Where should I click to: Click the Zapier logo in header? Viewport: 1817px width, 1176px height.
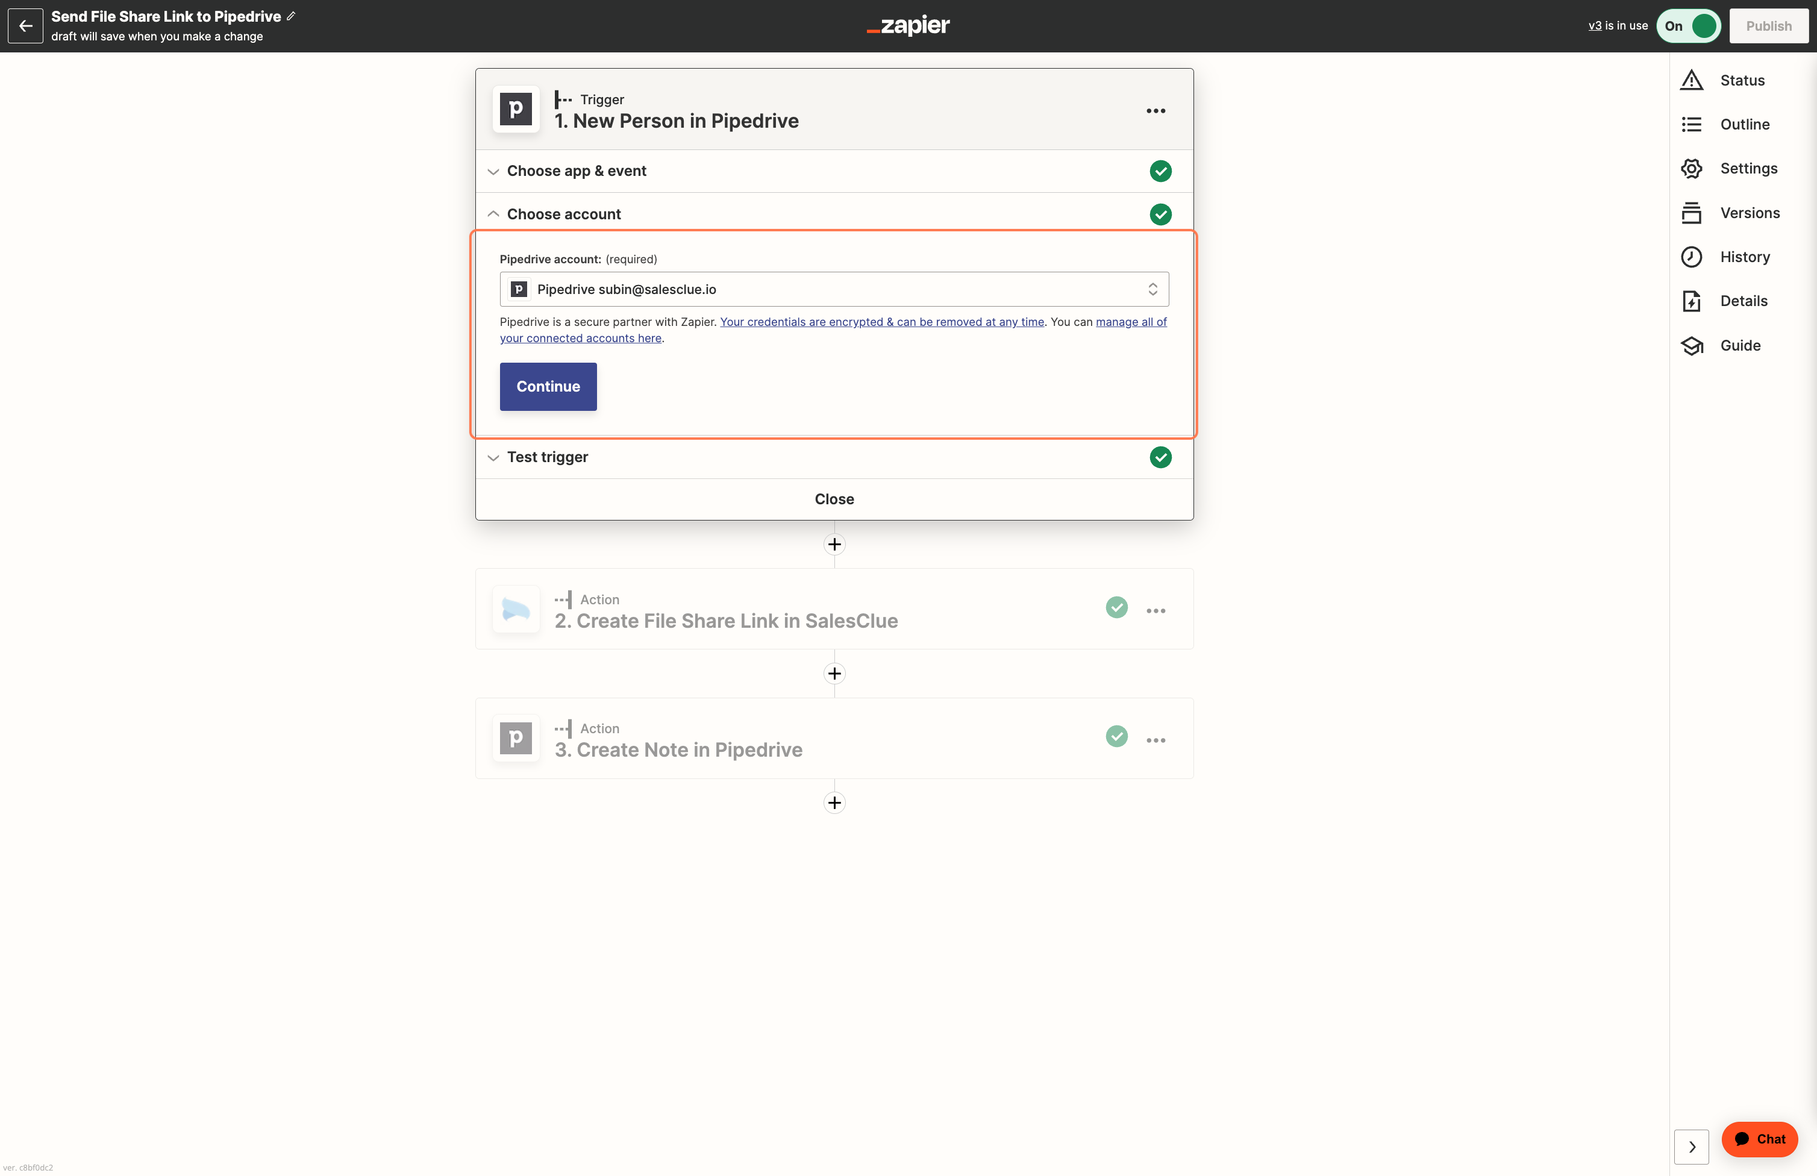[x=908, y=25]
